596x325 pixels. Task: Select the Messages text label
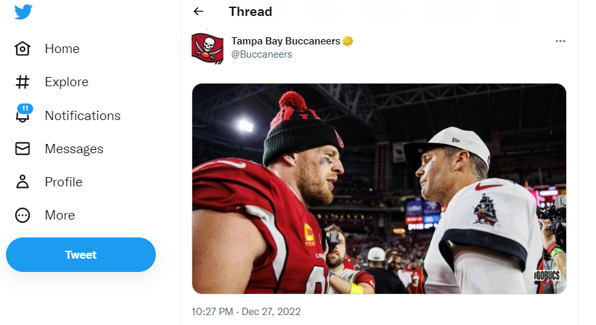(74, 149)
